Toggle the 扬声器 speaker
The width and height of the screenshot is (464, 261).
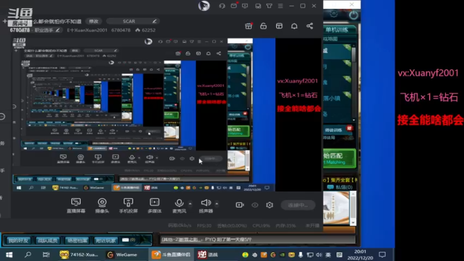206,205
